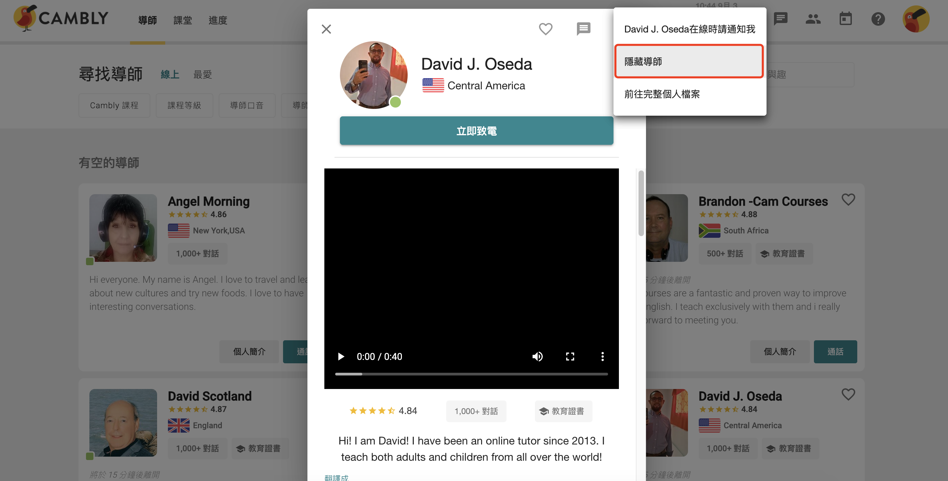Open 導師口音 filter dropdown
Screen dimensions: 948x481
246,105
